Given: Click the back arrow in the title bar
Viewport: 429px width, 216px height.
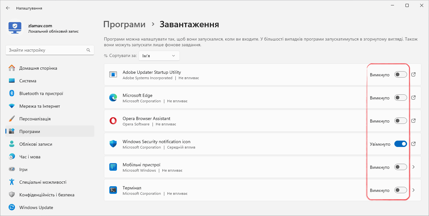Looking at the screenshot, I should [8, 8].
